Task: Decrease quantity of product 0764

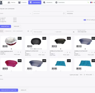Action: pyautogui.click(x=90, y=52)
